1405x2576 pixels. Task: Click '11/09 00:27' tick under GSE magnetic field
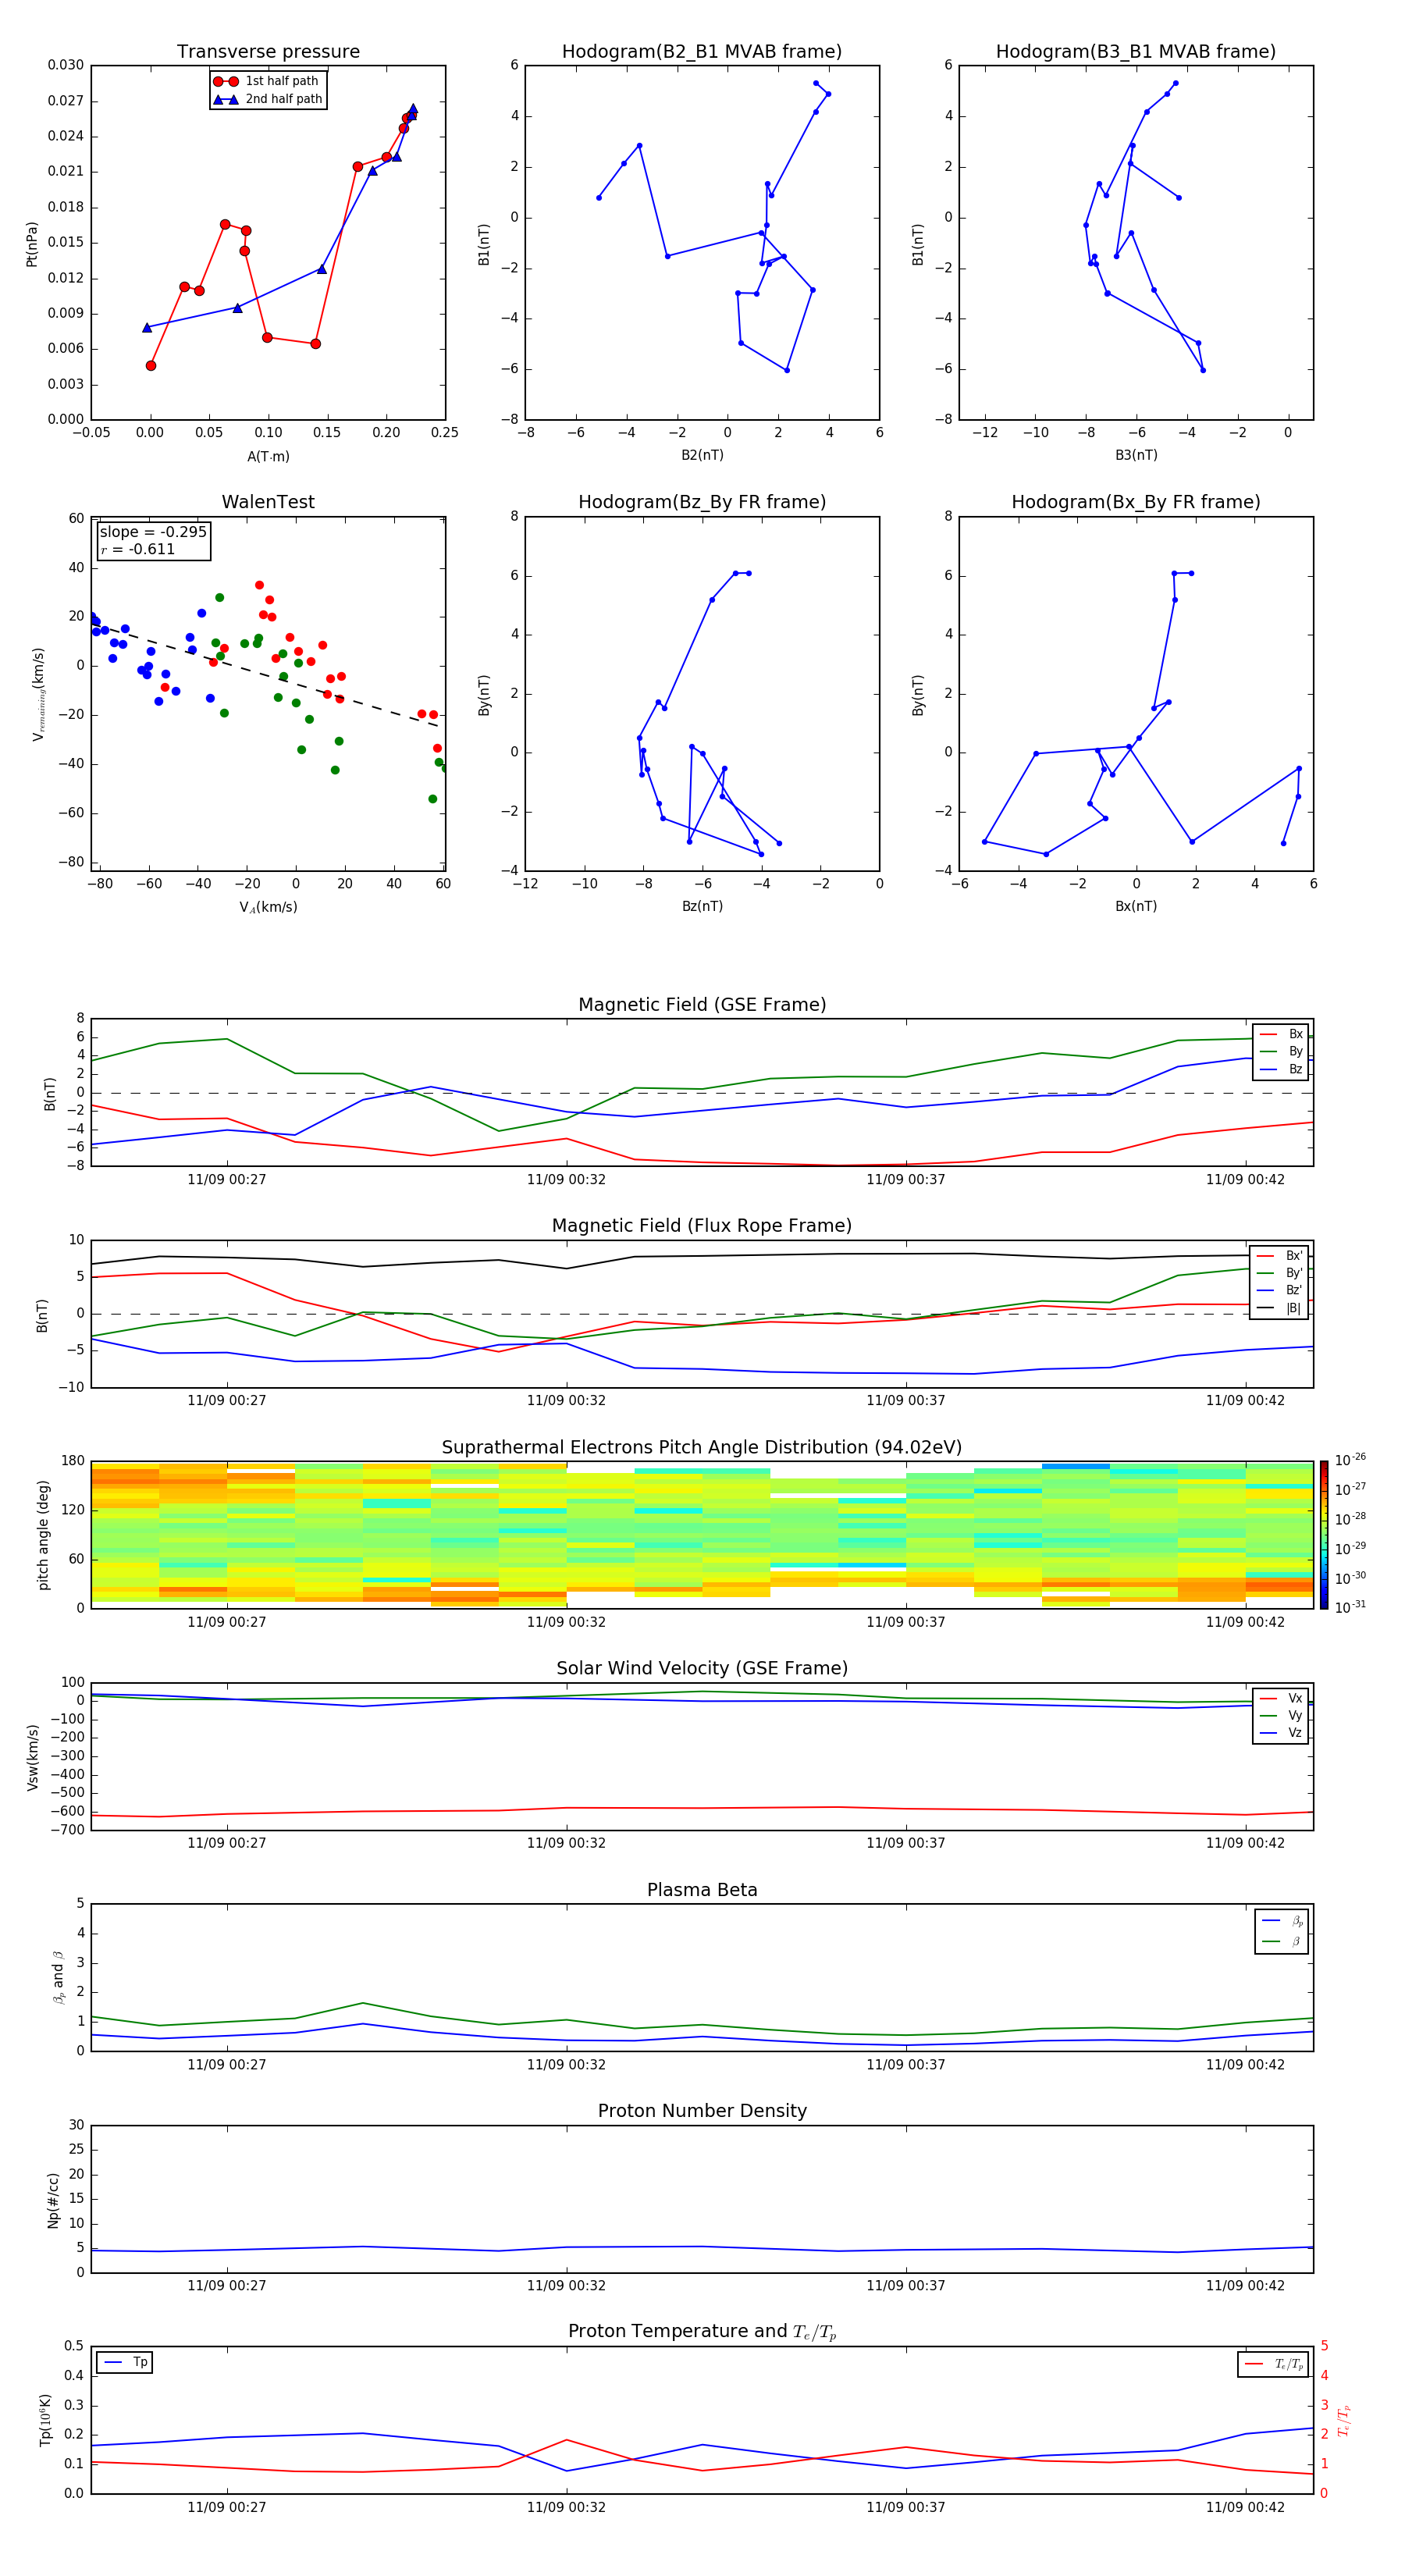click(227, 1180)
